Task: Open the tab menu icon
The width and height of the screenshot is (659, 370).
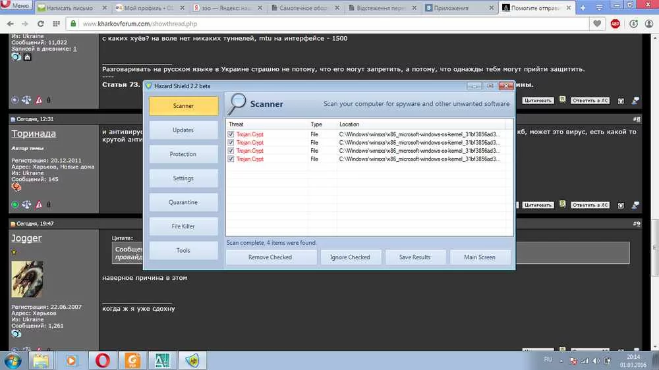Action: [599, 7]
